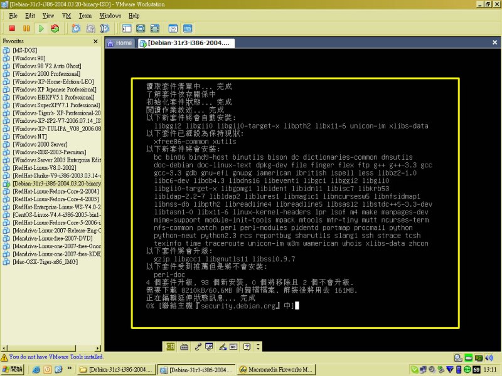The image size is (502, 376).
Task: Select [Debian-31r3-i386-2004.03.20-binary favorite
Action: (56, 184)
